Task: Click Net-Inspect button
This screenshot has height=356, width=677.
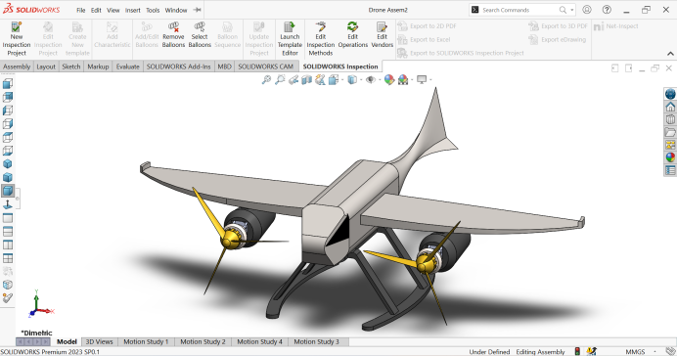Action: 616,26
